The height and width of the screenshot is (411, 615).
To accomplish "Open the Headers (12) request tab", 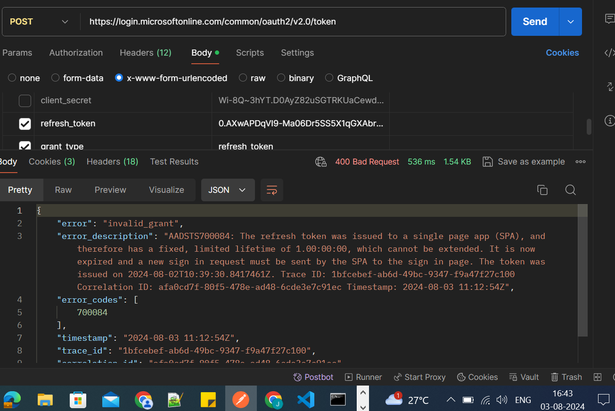I will click(x=146, y=53).
